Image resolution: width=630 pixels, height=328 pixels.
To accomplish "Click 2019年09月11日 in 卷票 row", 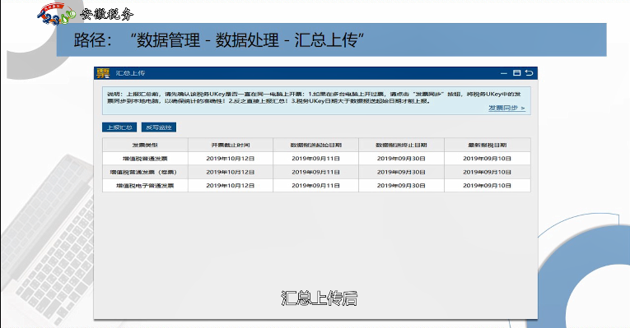I will click(315, 173).
